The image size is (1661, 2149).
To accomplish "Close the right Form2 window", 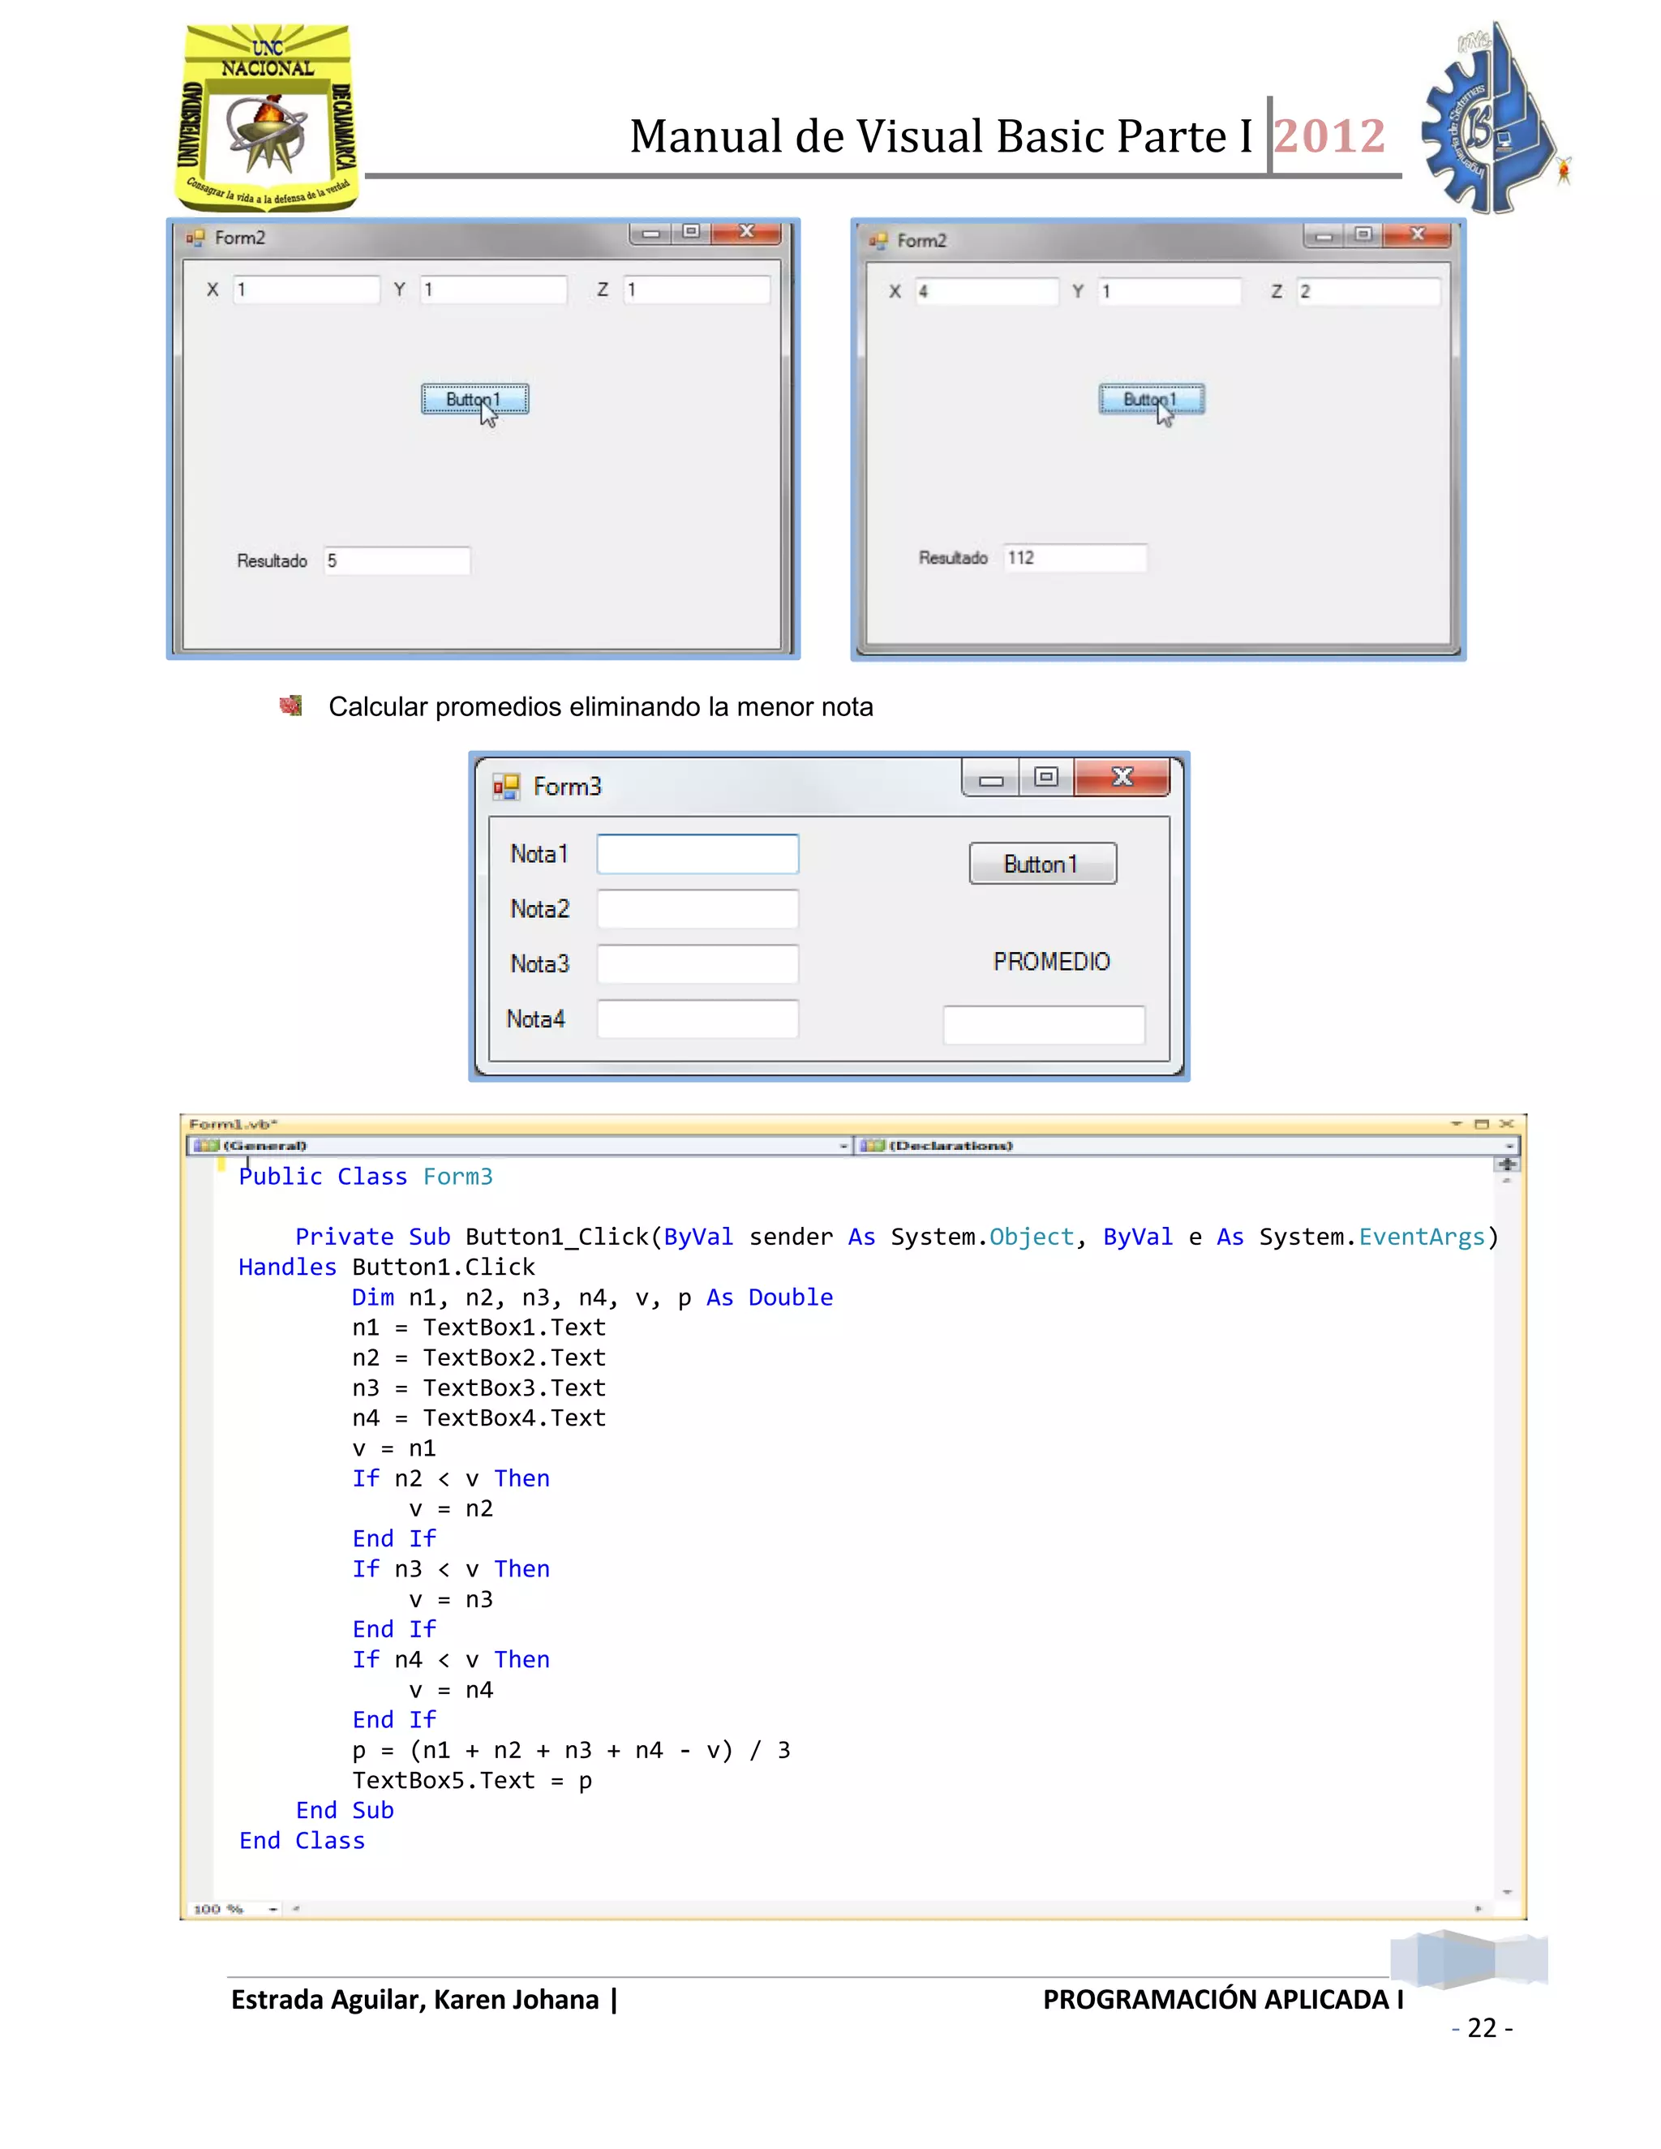I will click(x=1417, y=234).
